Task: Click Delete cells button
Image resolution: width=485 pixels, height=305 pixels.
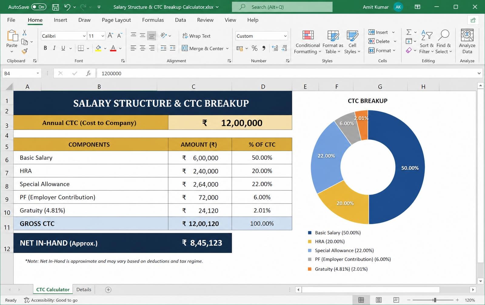Action: (379, 41)
